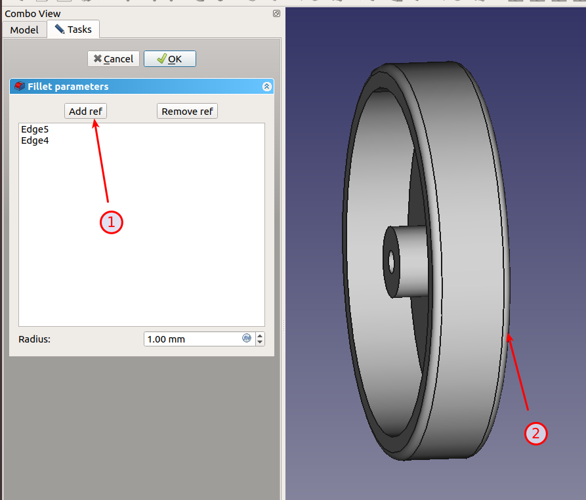The height and width of the screenshot is (500, 586).
Task: Increase radius with the up stepper arrow
Action: pos(260,335)
